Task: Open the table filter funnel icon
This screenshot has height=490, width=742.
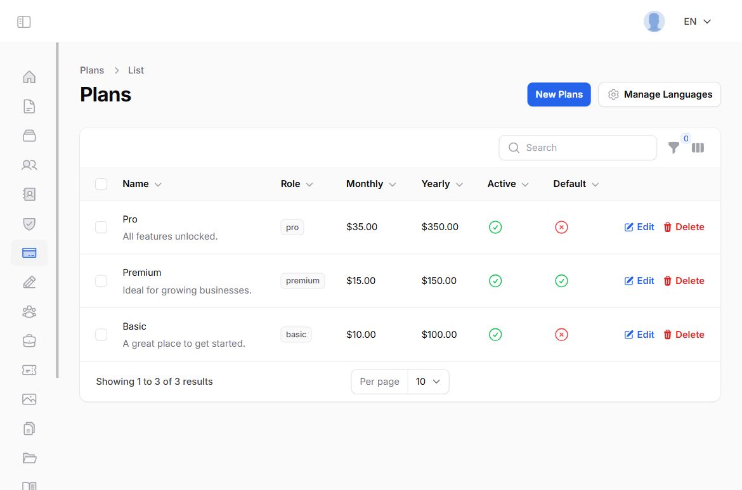Action: tap(674, 148)
